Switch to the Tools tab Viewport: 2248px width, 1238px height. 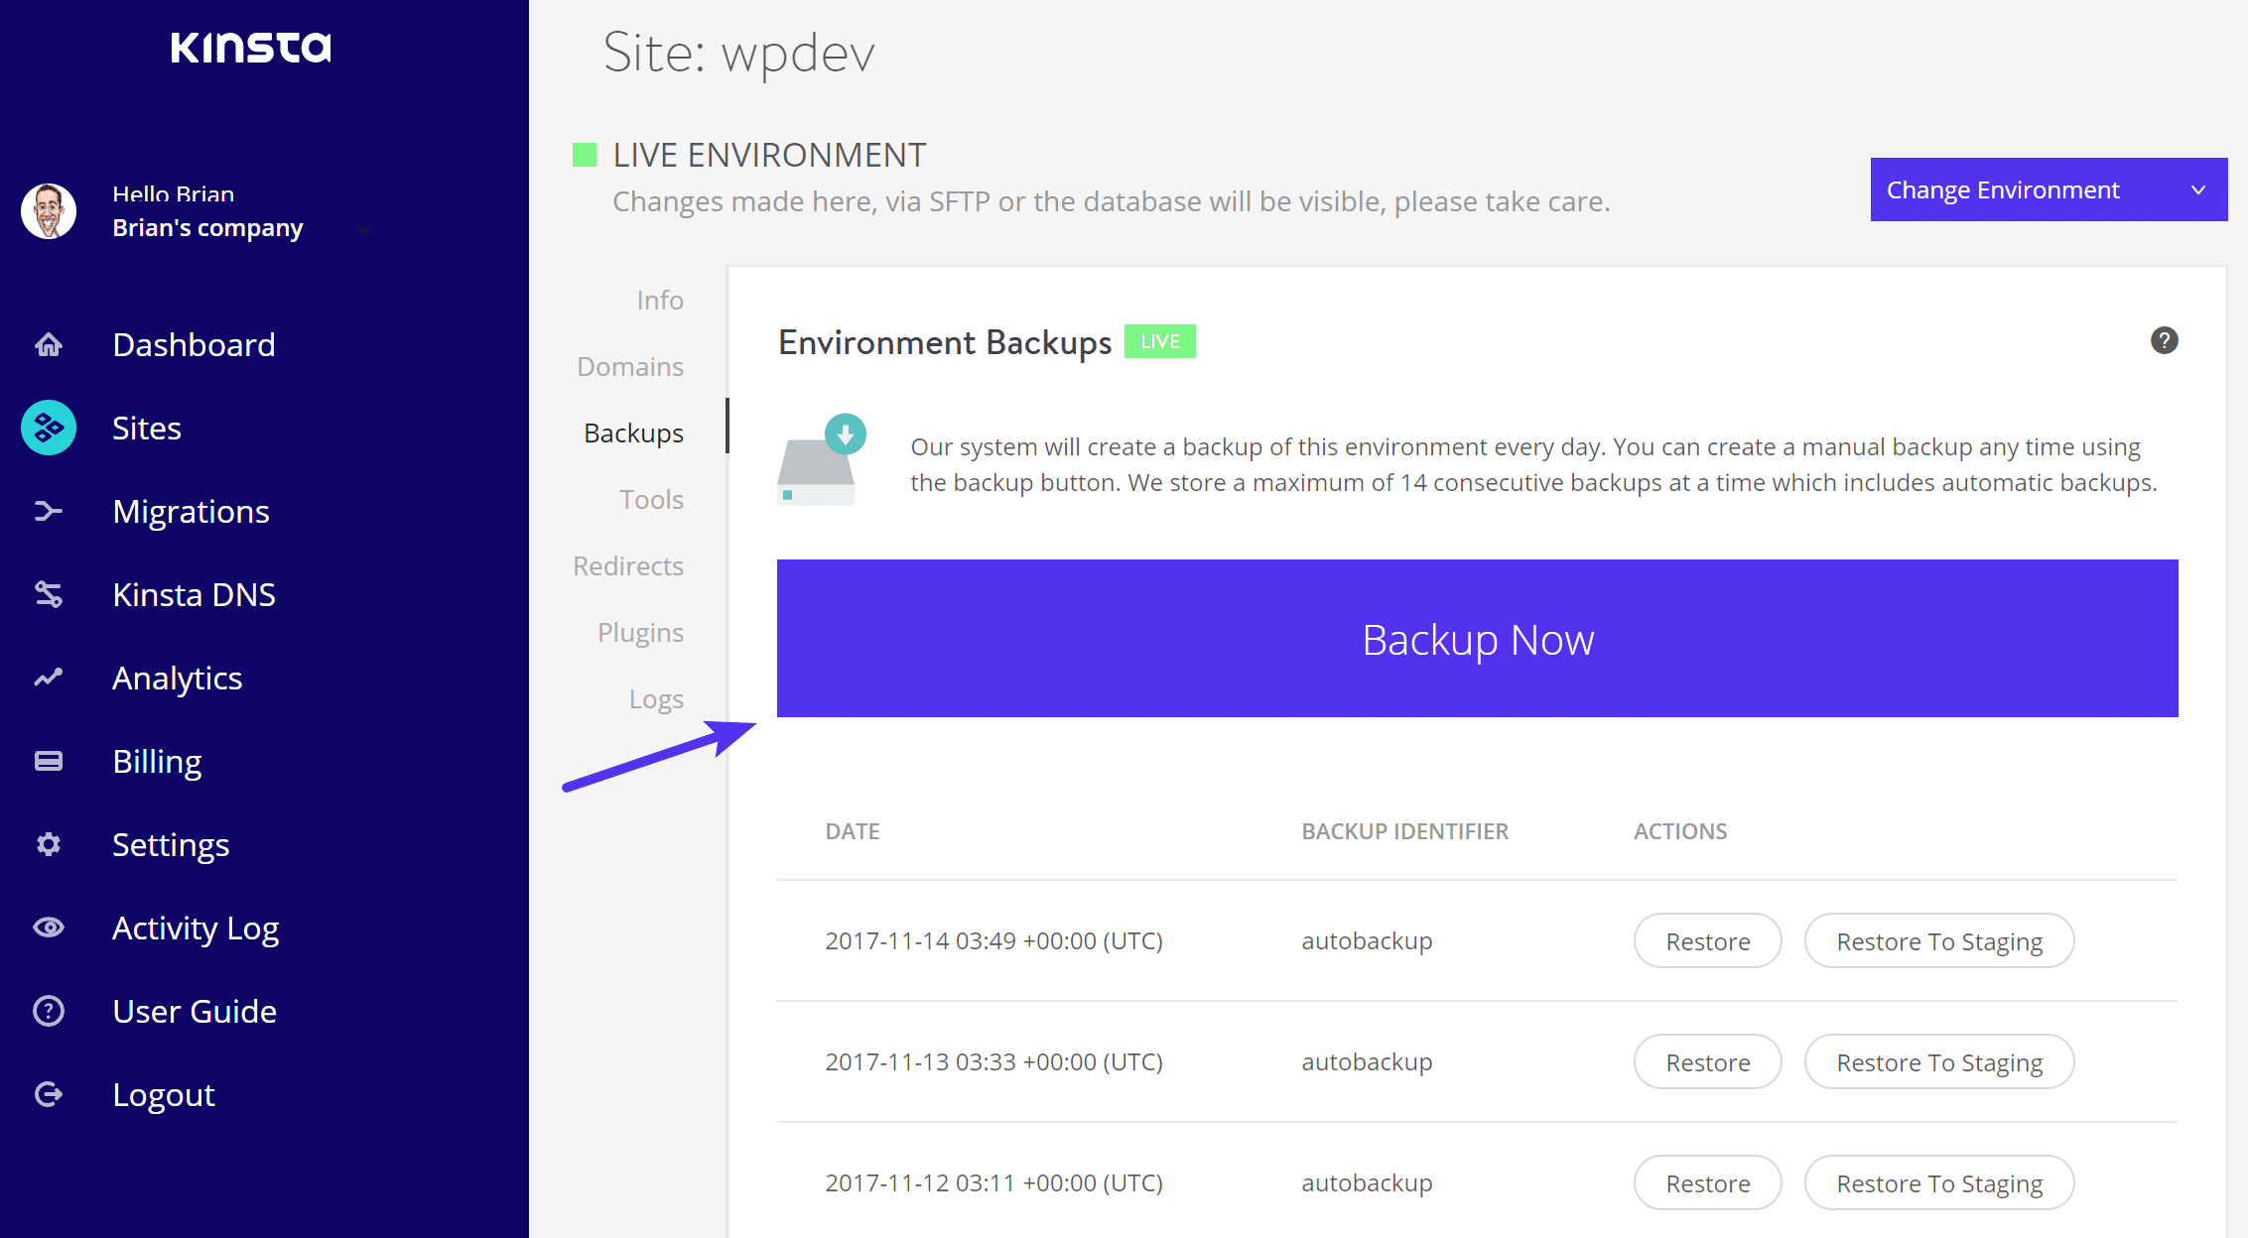point(651,499)
